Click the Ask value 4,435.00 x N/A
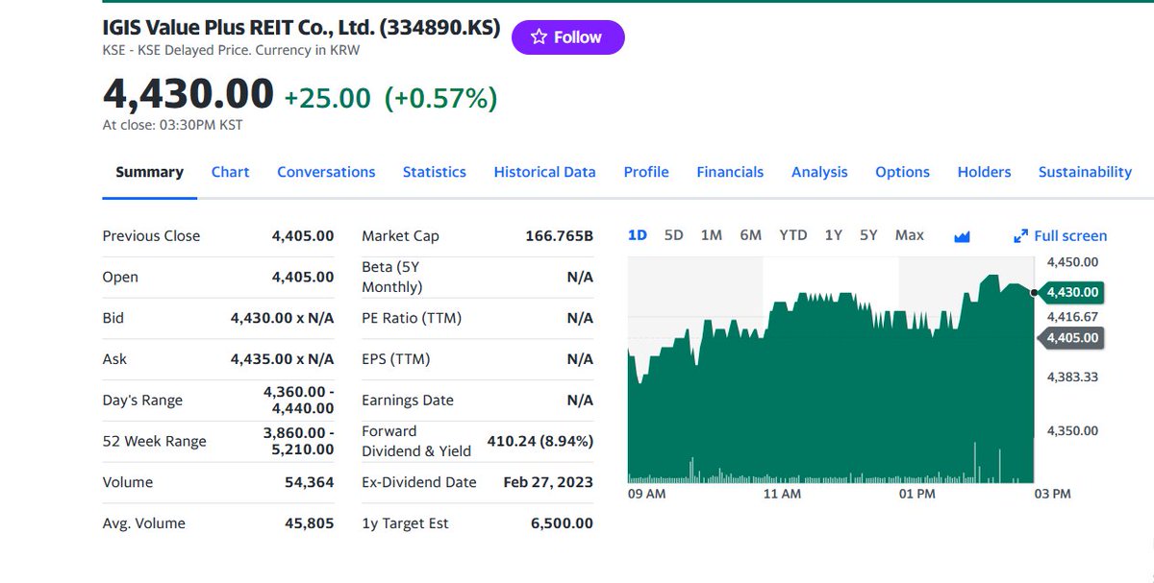 282,359
